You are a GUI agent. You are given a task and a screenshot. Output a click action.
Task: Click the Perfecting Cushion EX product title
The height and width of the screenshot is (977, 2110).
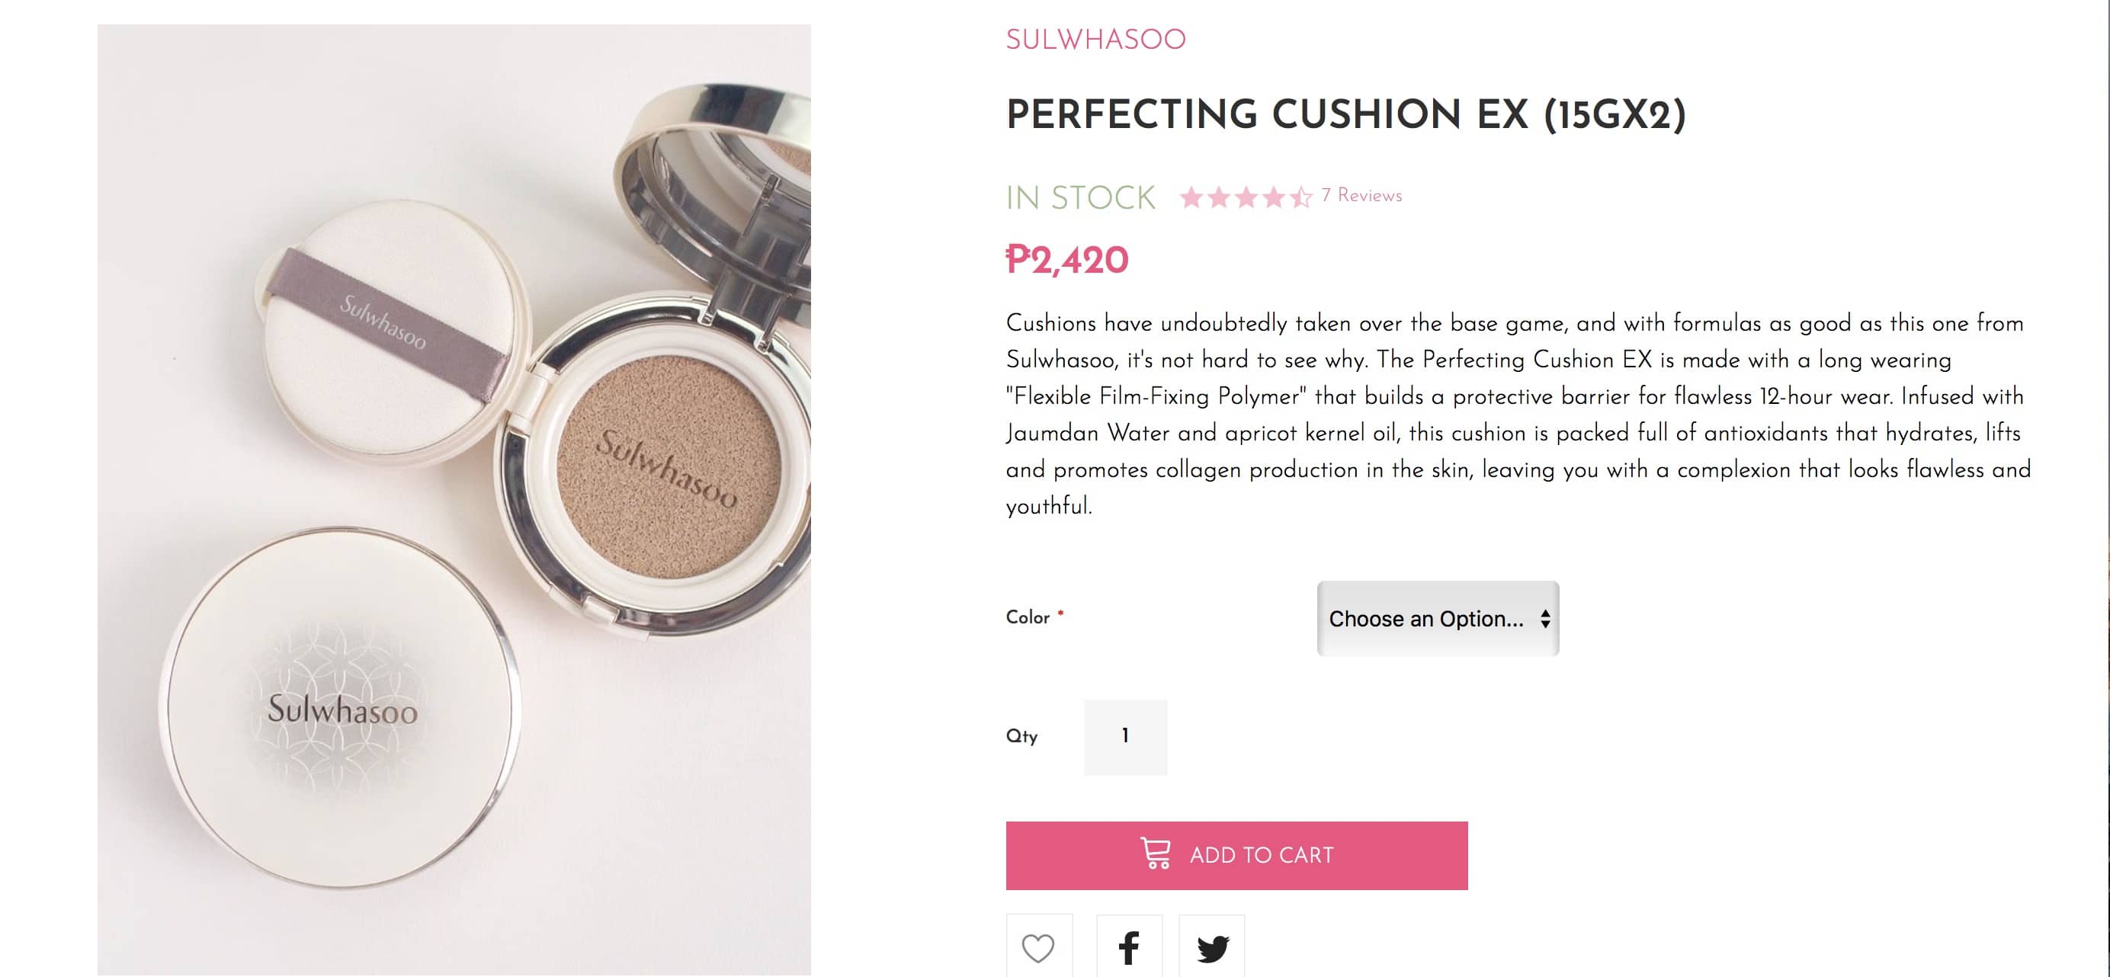1345,114
